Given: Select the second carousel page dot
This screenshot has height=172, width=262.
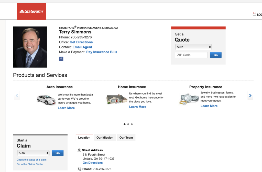Looking at the screenshot, I should (128, 124).
